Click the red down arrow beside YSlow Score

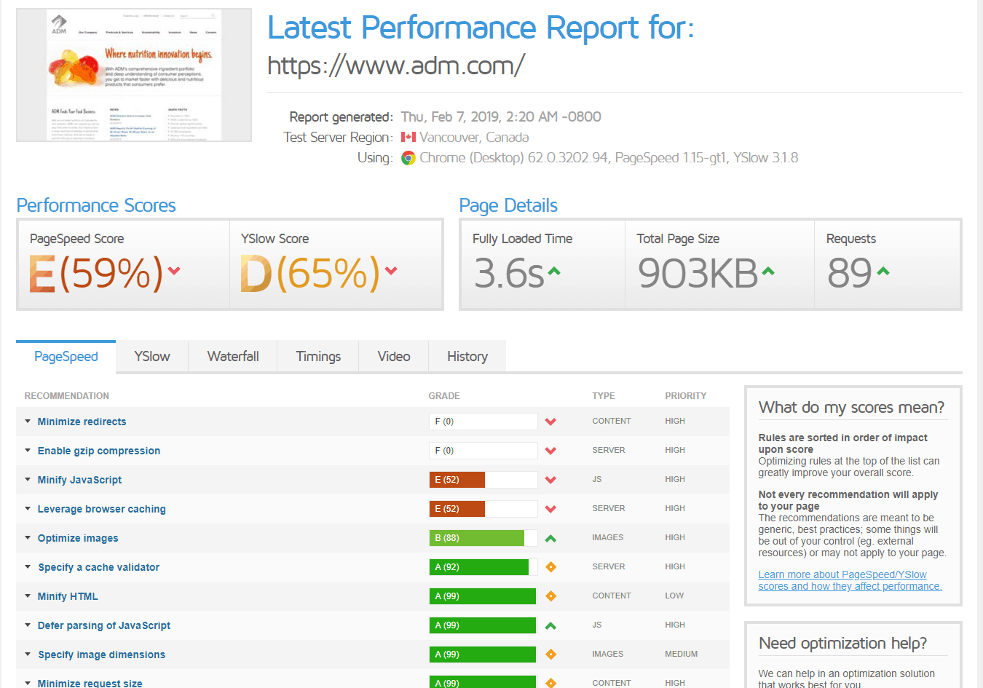pyautogui.click(x=391, y=271)
